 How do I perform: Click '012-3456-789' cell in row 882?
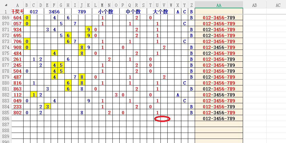(219, 95)
